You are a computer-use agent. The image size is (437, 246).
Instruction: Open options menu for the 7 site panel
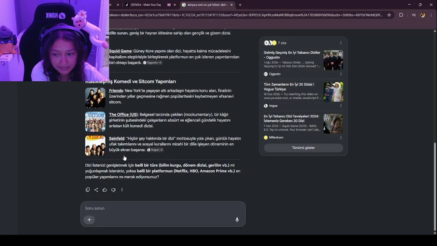click(341, 43)
